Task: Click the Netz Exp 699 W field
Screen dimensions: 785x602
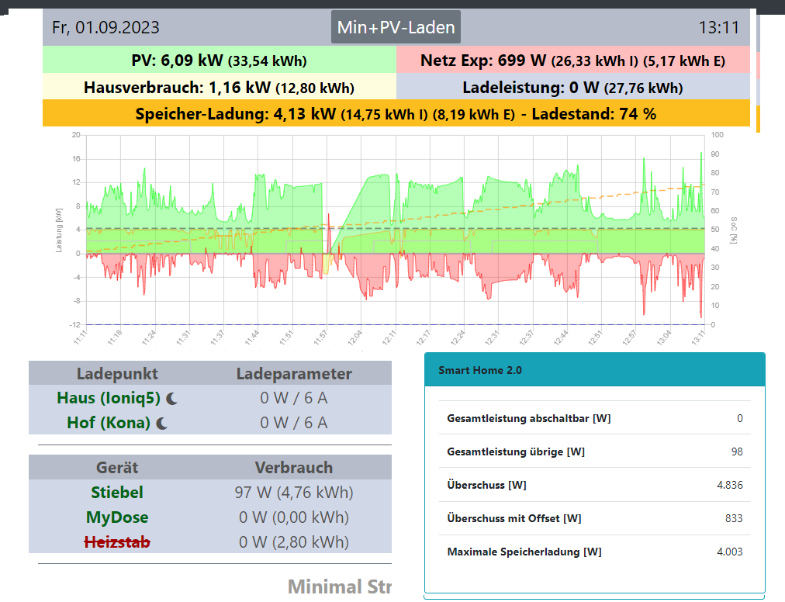Action: point(572,61)
